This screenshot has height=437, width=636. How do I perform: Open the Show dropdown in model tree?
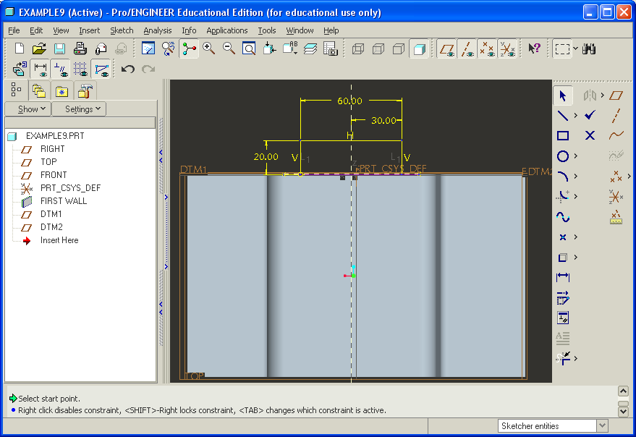(32, 109)
